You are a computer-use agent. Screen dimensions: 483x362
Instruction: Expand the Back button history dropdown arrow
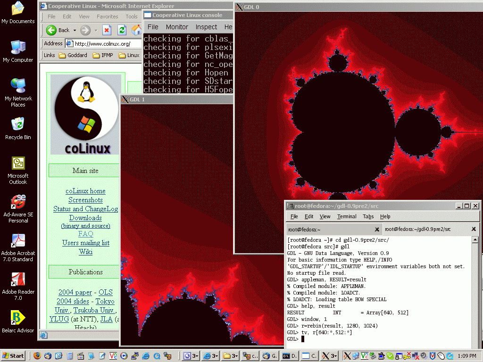[74, 30]
